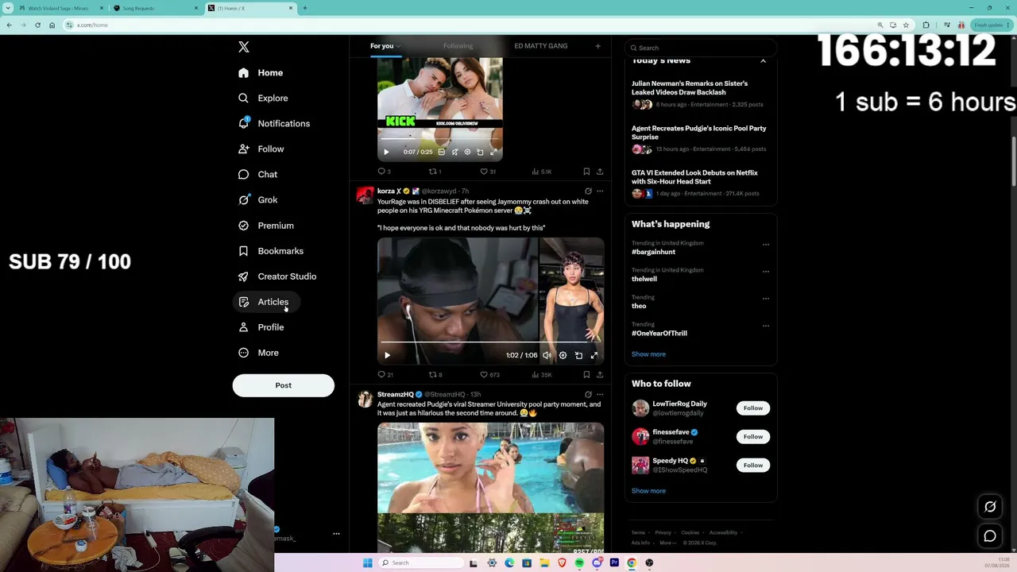This screenshot has width=1017, height=572.
Task: Follow finessefave
Action: [x=753, y=437]
